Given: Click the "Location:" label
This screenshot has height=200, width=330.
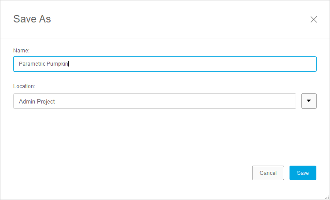Looking at the screenshot, I should (24, 86).
